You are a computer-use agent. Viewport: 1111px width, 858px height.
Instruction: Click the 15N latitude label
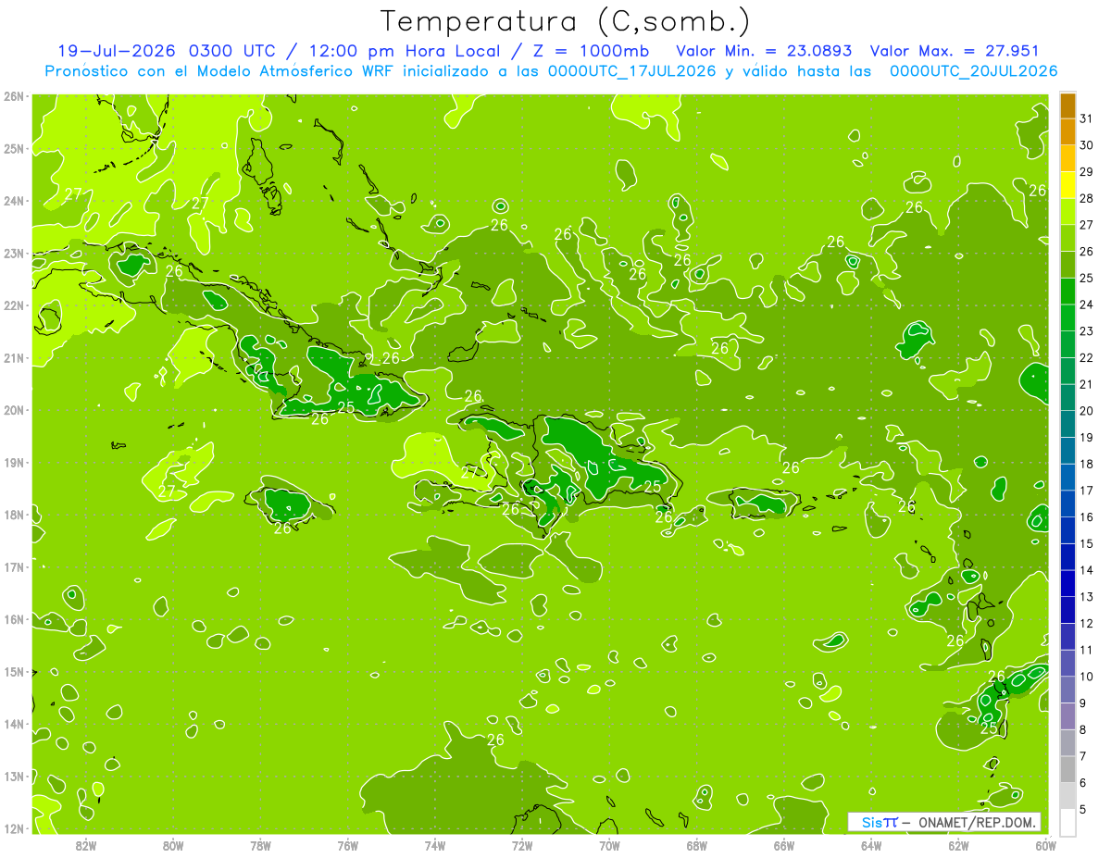[x=14, y=672]
